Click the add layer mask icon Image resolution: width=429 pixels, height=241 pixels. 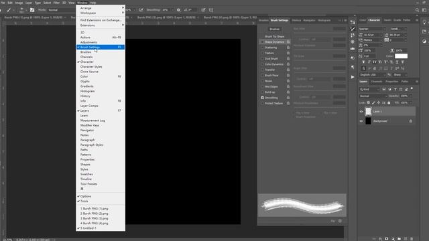386,238
